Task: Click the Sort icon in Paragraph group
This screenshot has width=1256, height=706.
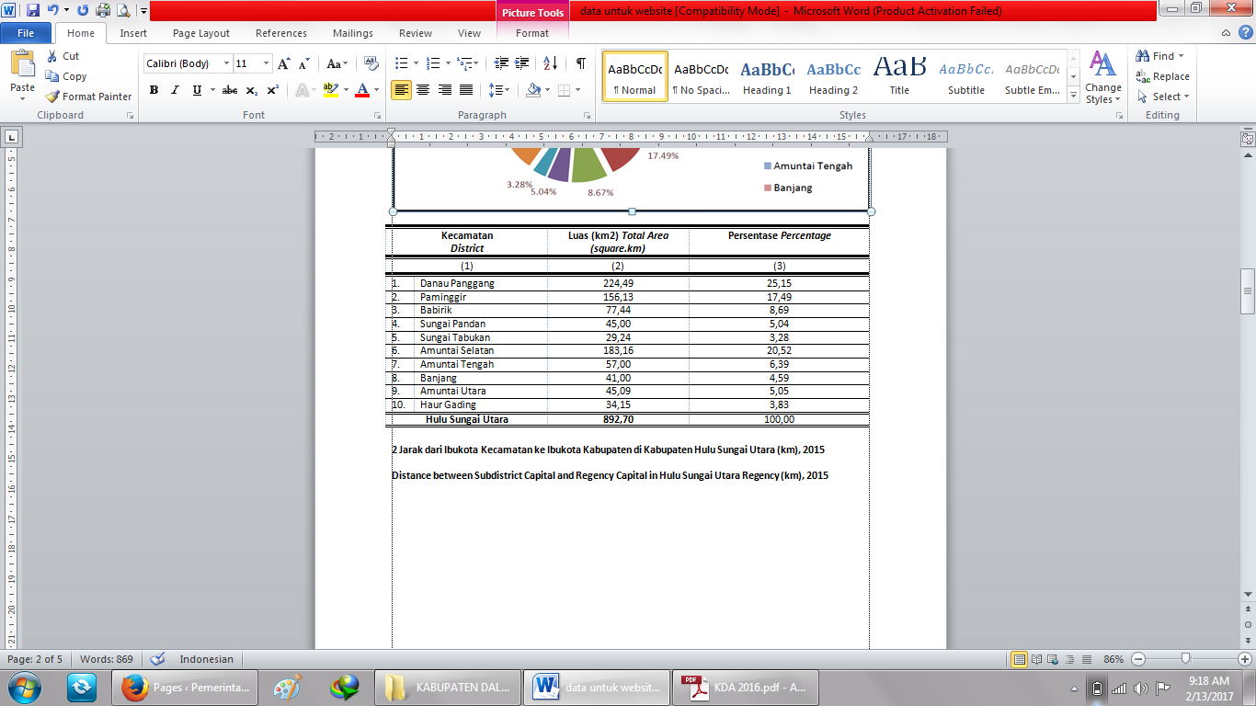Action: point(550,63)
